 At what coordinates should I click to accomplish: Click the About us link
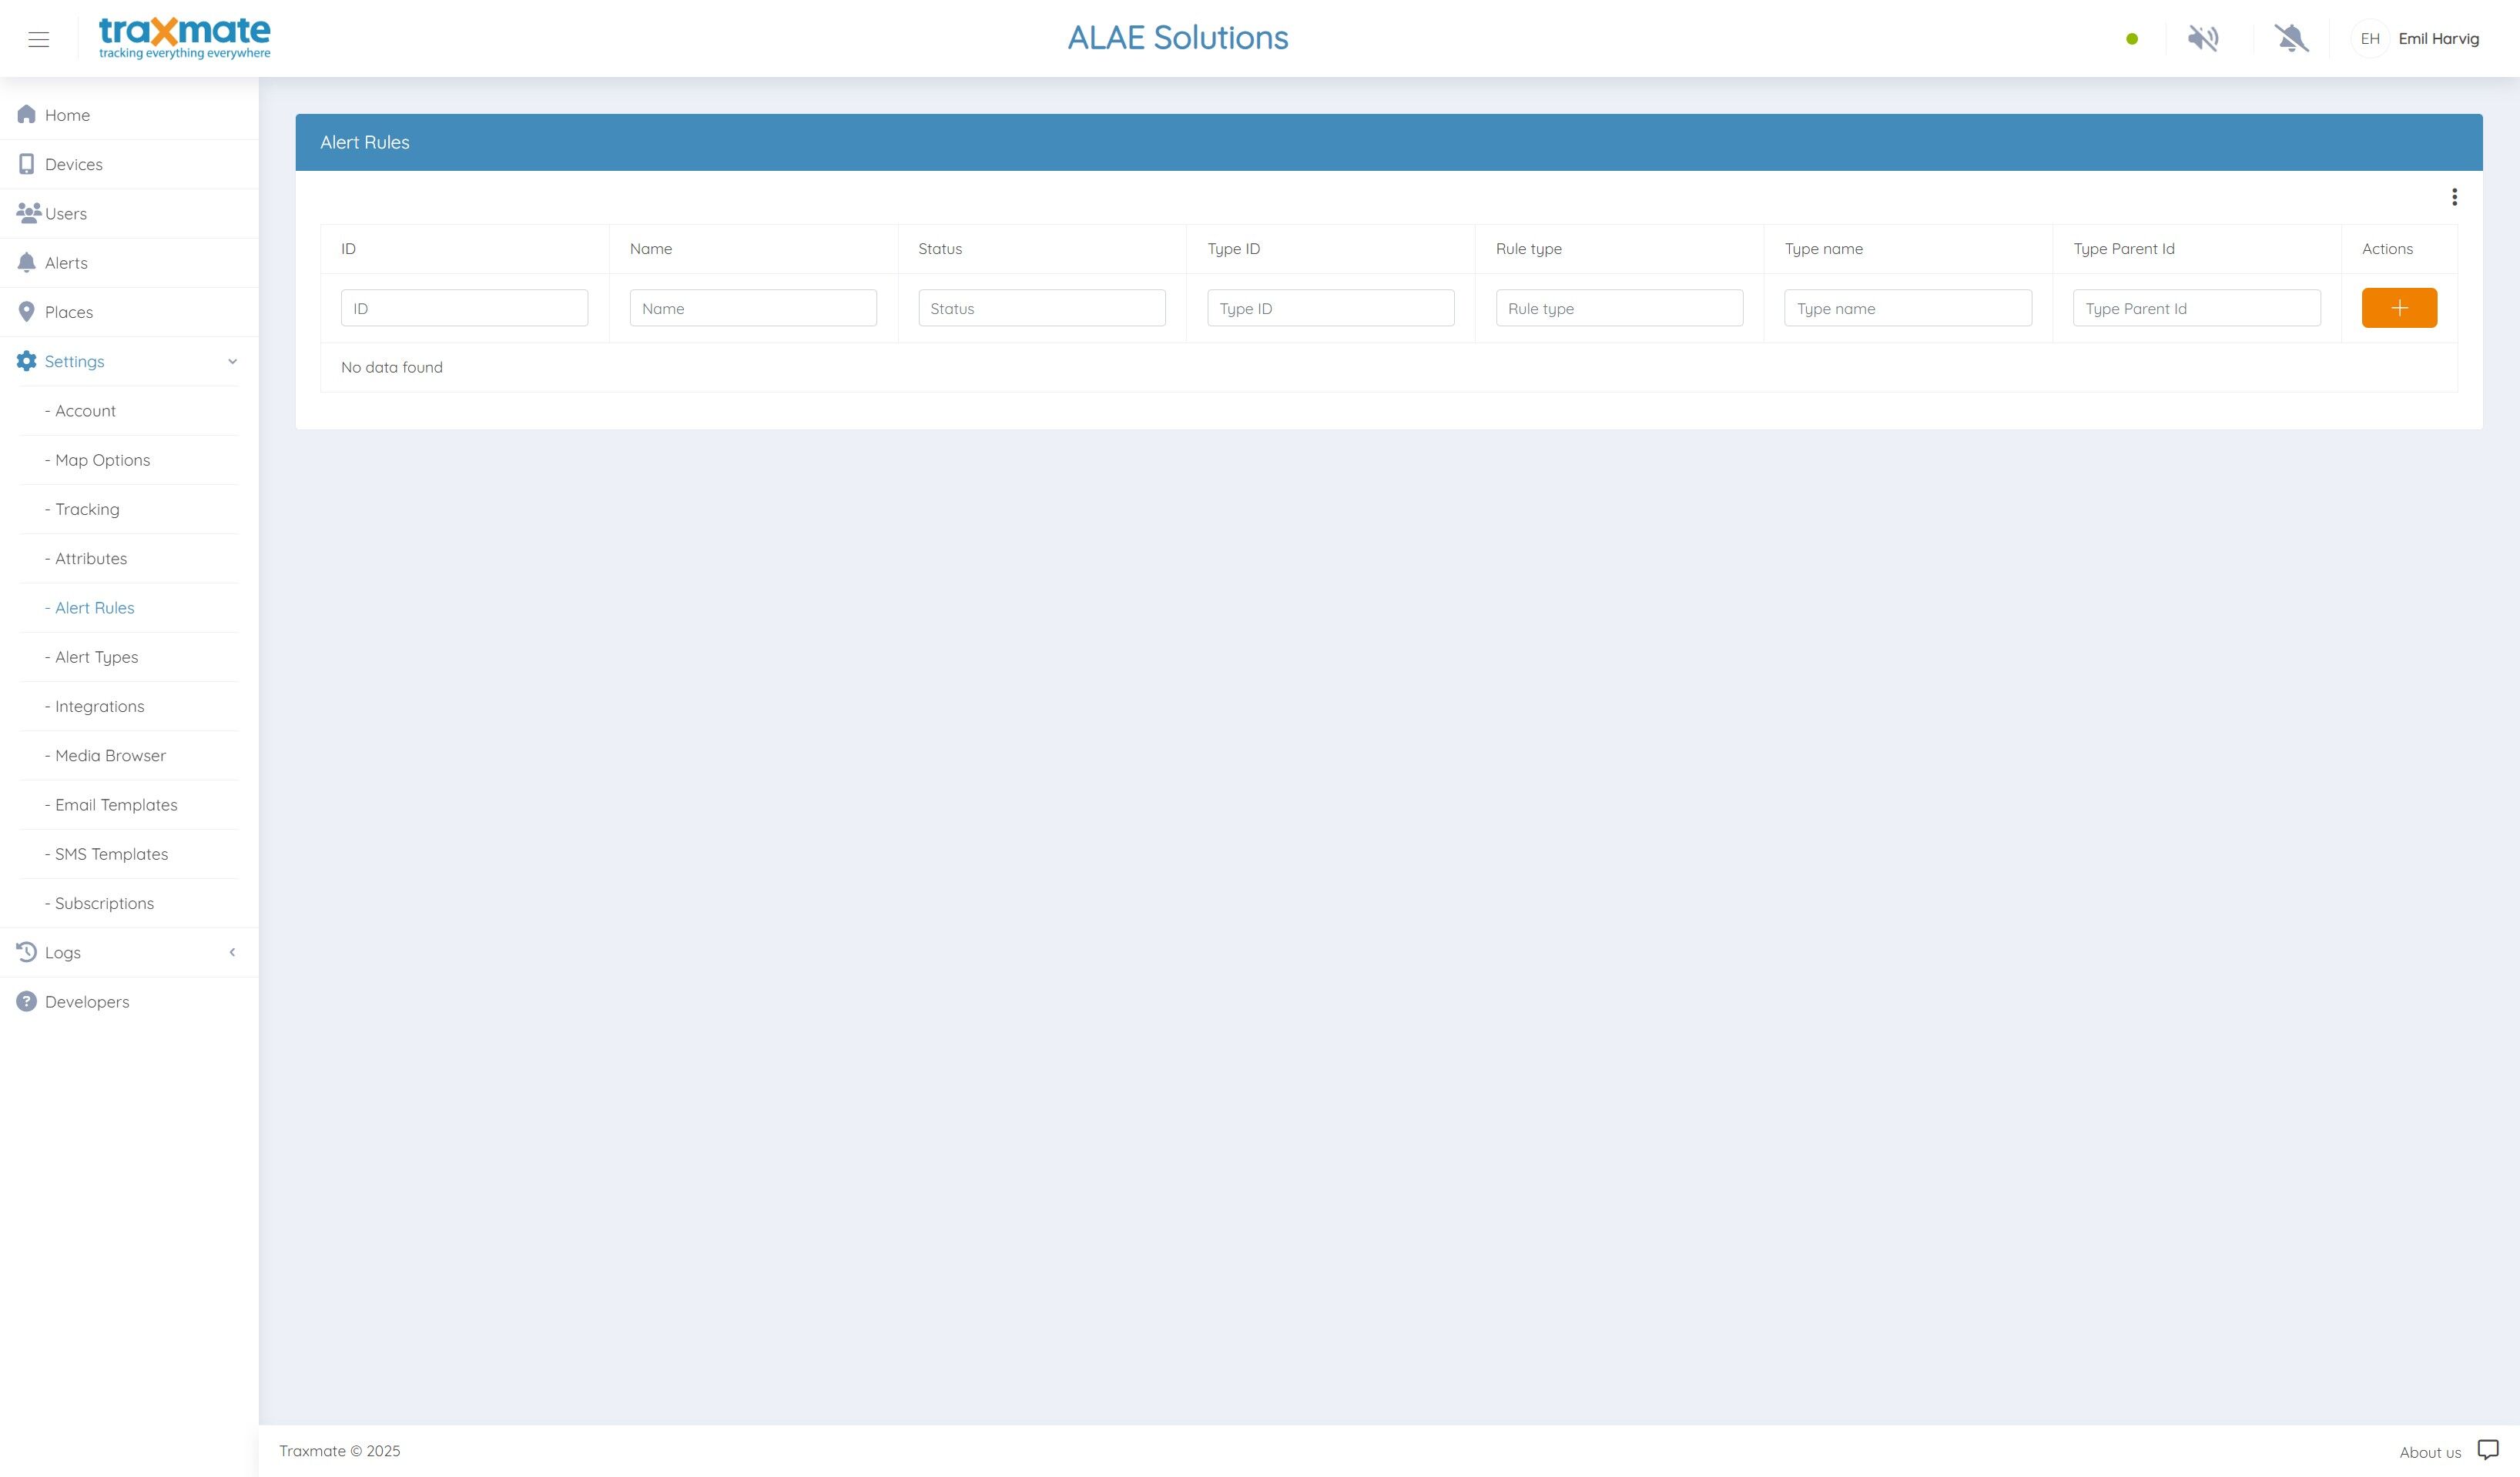2430,1452
